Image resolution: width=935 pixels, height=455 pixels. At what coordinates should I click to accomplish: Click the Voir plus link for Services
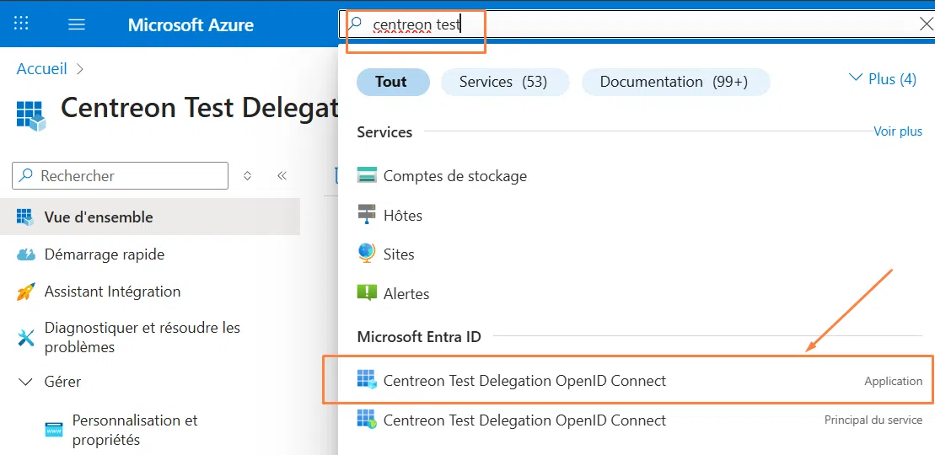[897, 131]
